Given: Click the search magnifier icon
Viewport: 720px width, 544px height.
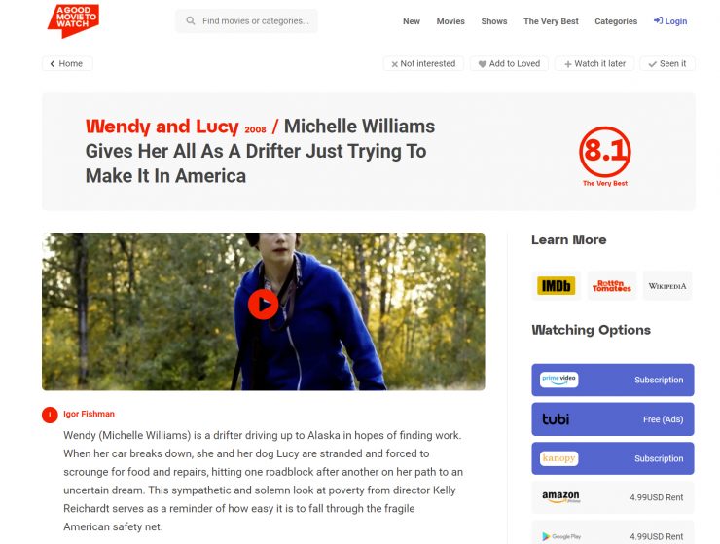Looking at the screenshot, I should [x=190, y=20].
